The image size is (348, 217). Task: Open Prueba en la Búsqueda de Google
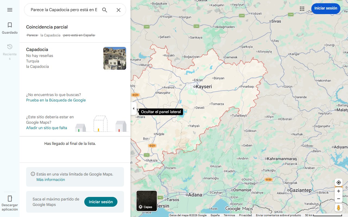(55, 100)
